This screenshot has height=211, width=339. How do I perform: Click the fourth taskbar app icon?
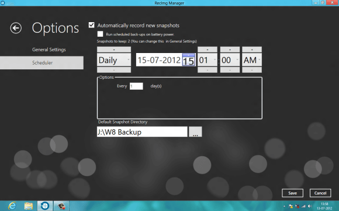point(61,206)
